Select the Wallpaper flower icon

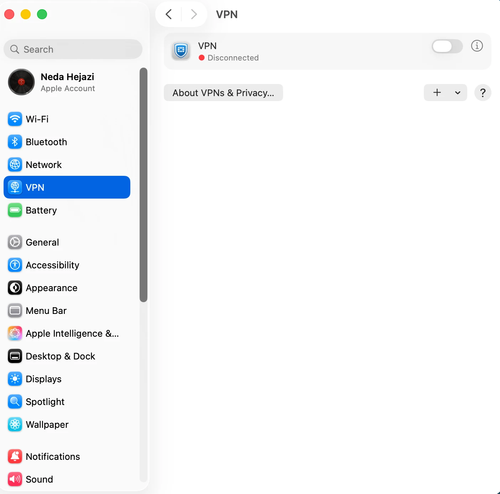(x=15, y=425)
